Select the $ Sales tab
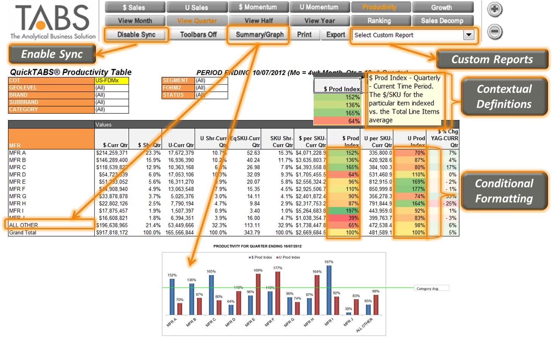This screenshot has height=337, width=553. click(x=134, y=7)
